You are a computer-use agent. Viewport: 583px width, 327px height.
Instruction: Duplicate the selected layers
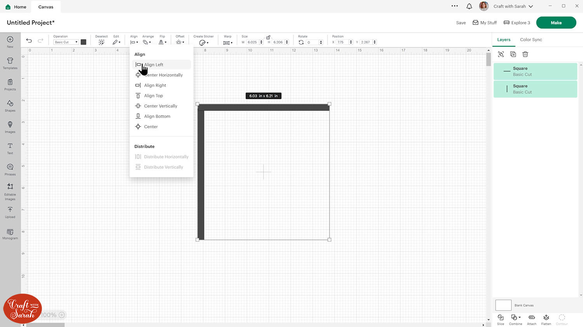click(513, 54)
